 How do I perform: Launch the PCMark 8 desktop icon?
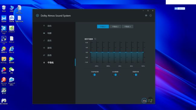click(x=12, y=29)
